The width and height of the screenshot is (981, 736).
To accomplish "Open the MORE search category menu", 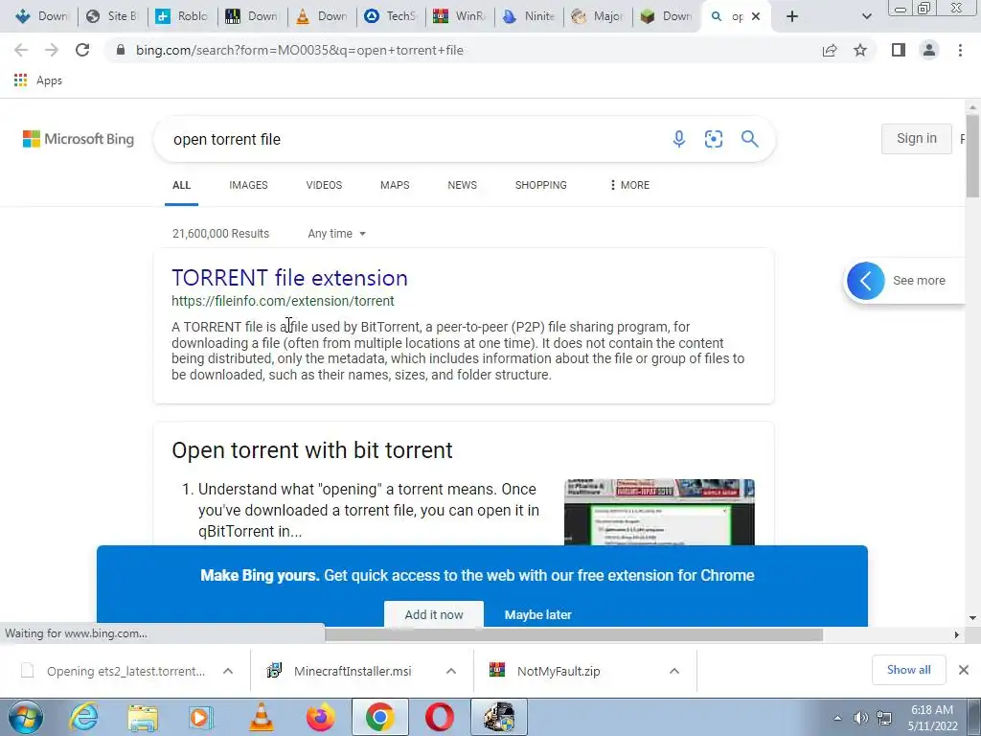I will point(628,185).
